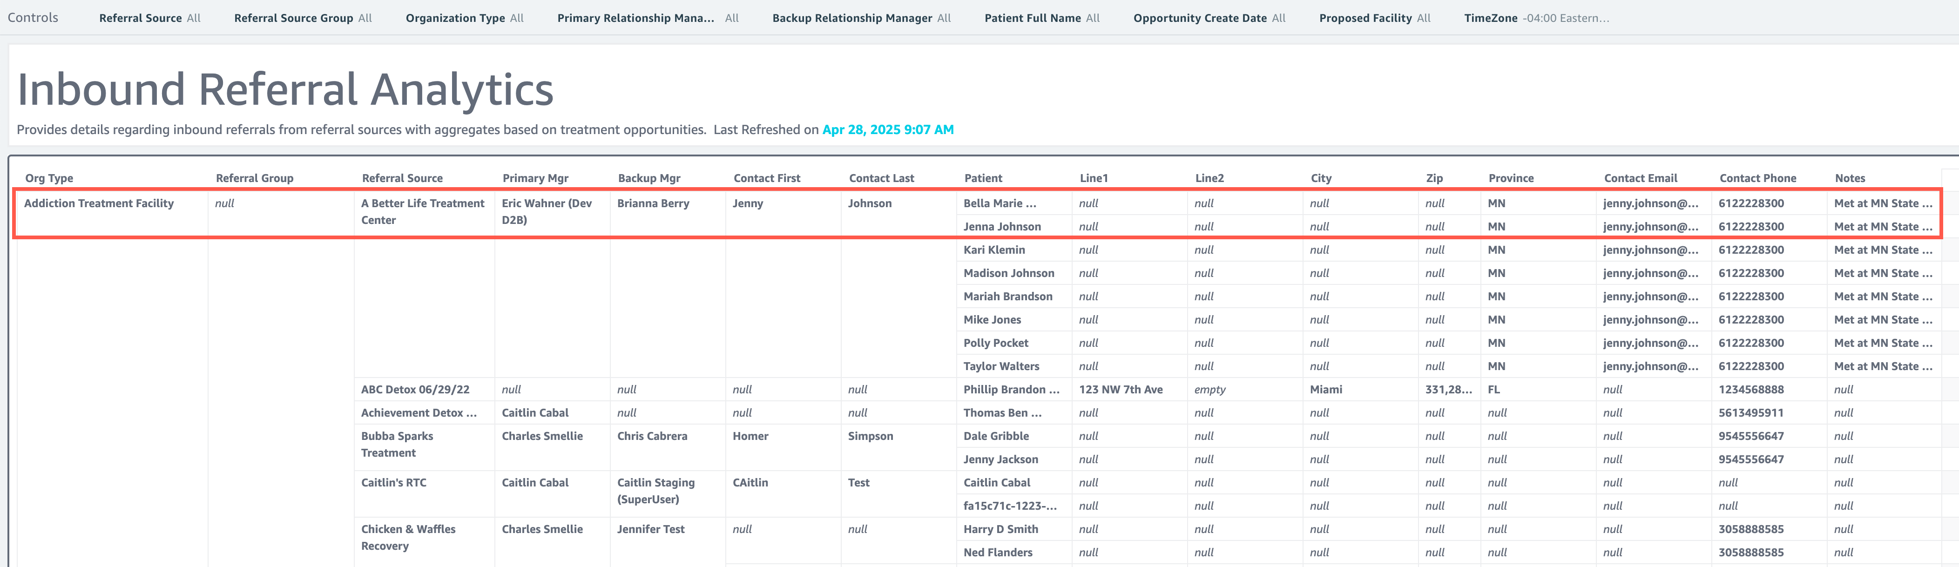Click the Org Type column header
Image resolution: width=1959 pixels, height=567 pixels.
49,178
